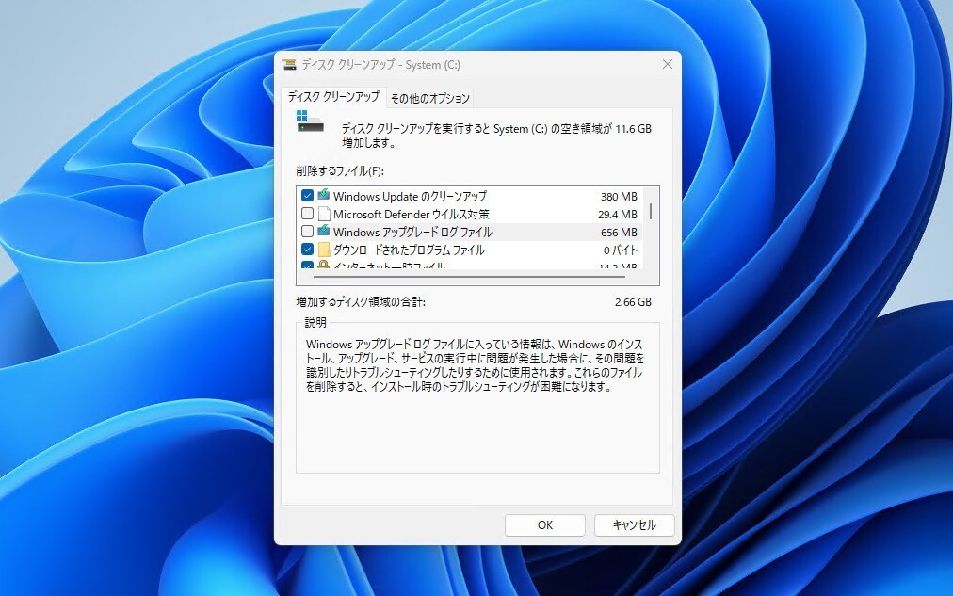Confirm cleanup with OK button
Screen dimensions: 953x596
pos(544,525)
